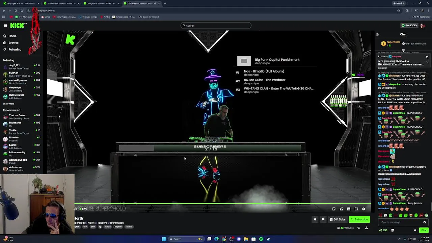
Task: Click the Kick search field
Action: tap(216, 26)
